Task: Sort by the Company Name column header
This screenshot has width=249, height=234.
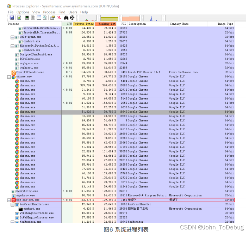Action: (188, 24)
